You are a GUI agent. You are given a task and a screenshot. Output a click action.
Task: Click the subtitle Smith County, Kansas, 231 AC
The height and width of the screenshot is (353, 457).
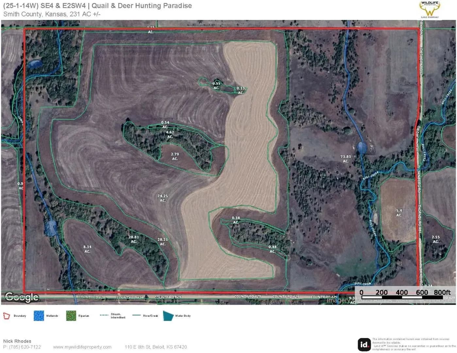pos(52,14)
